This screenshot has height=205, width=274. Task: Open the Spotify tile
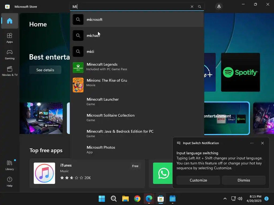click(241, 72)
